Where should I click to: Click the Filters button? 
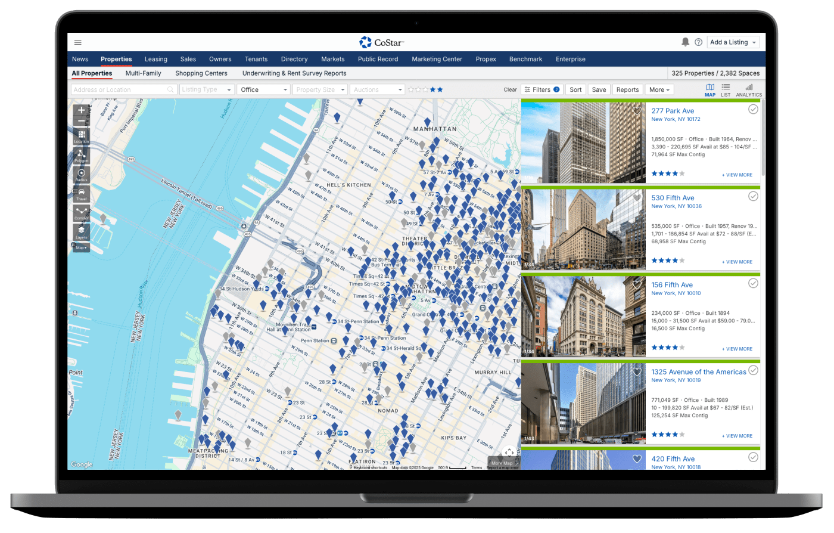pos(542,89)
